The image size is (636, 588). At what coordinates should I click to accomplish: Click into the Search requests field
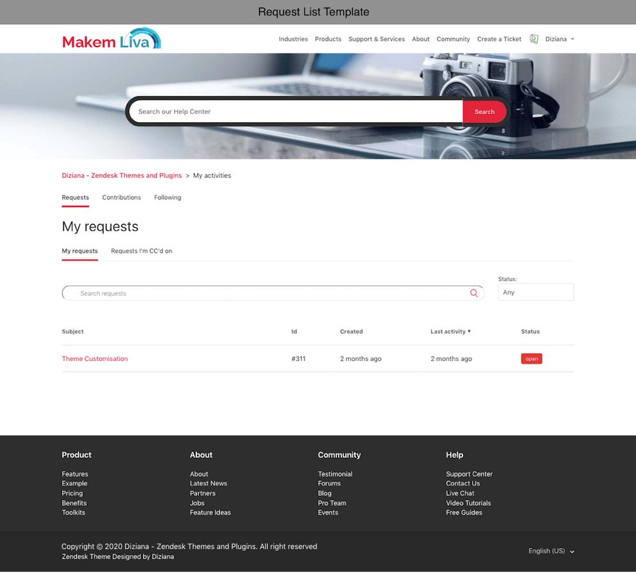click(x=268, y=293)
